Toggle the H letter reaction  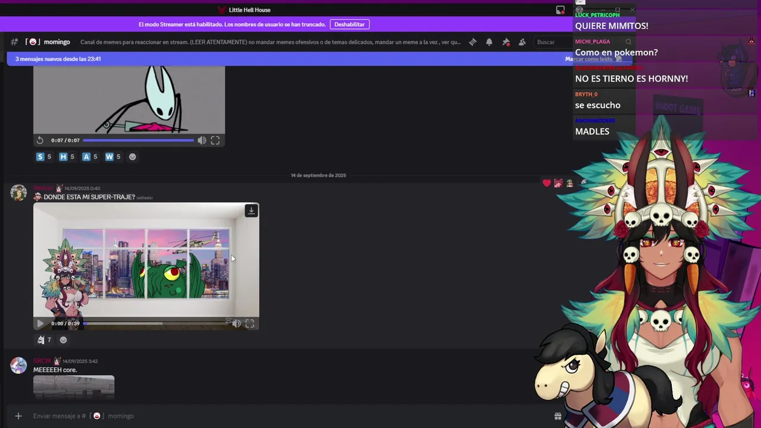pos(67,157)
